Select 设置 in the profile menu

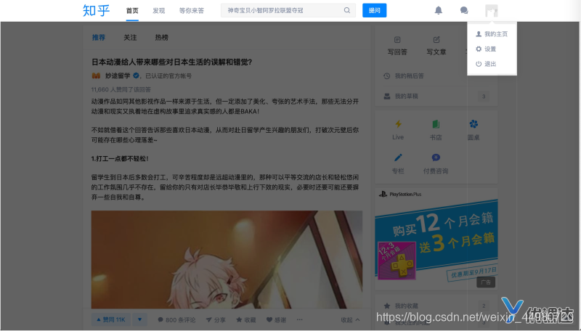coord(486,49)
